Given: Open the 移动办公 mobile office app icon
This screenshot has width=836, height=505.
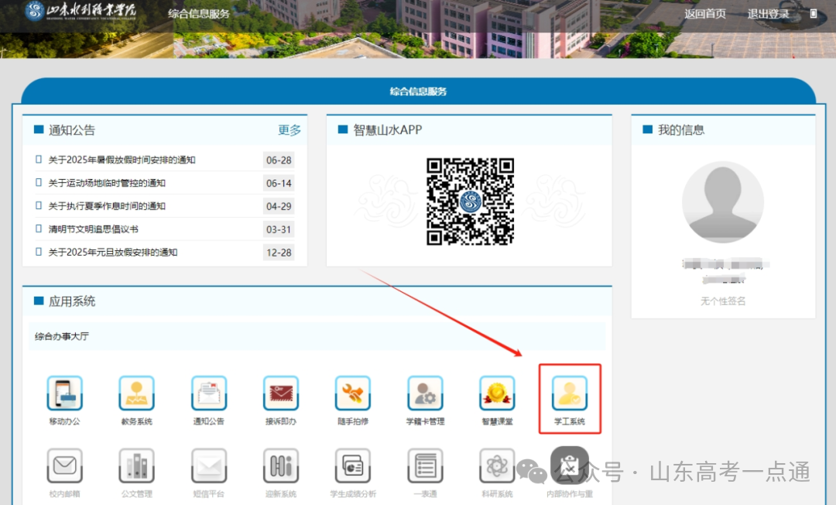Looking at the screenshot, I should (x=64, y=393).
